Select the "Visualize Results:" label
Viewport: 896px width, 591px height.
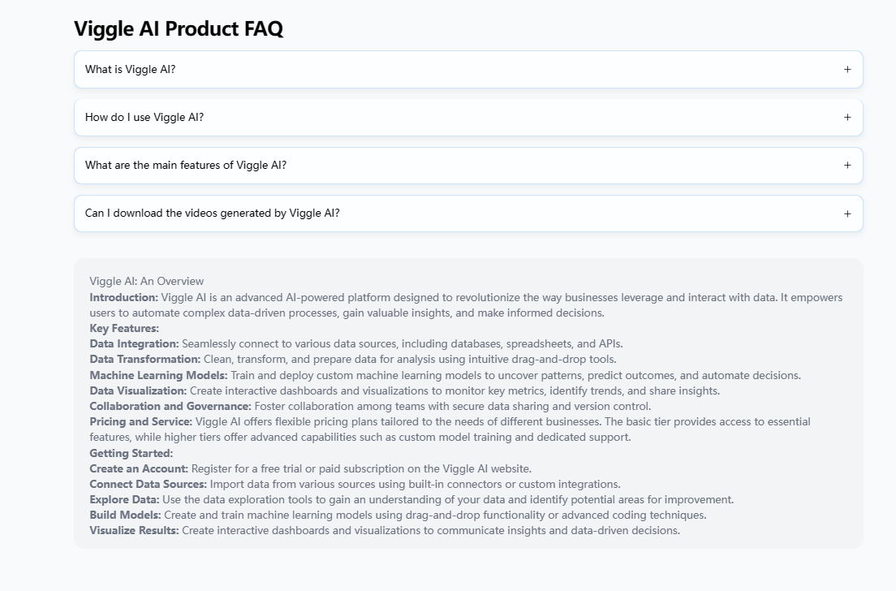[x=134, y=531]
